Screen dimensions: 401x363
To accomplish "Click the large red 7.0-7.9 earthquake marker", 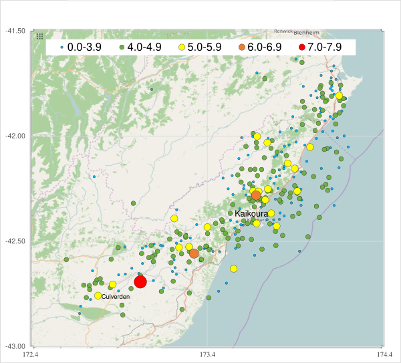I will (x=140, y=282).
